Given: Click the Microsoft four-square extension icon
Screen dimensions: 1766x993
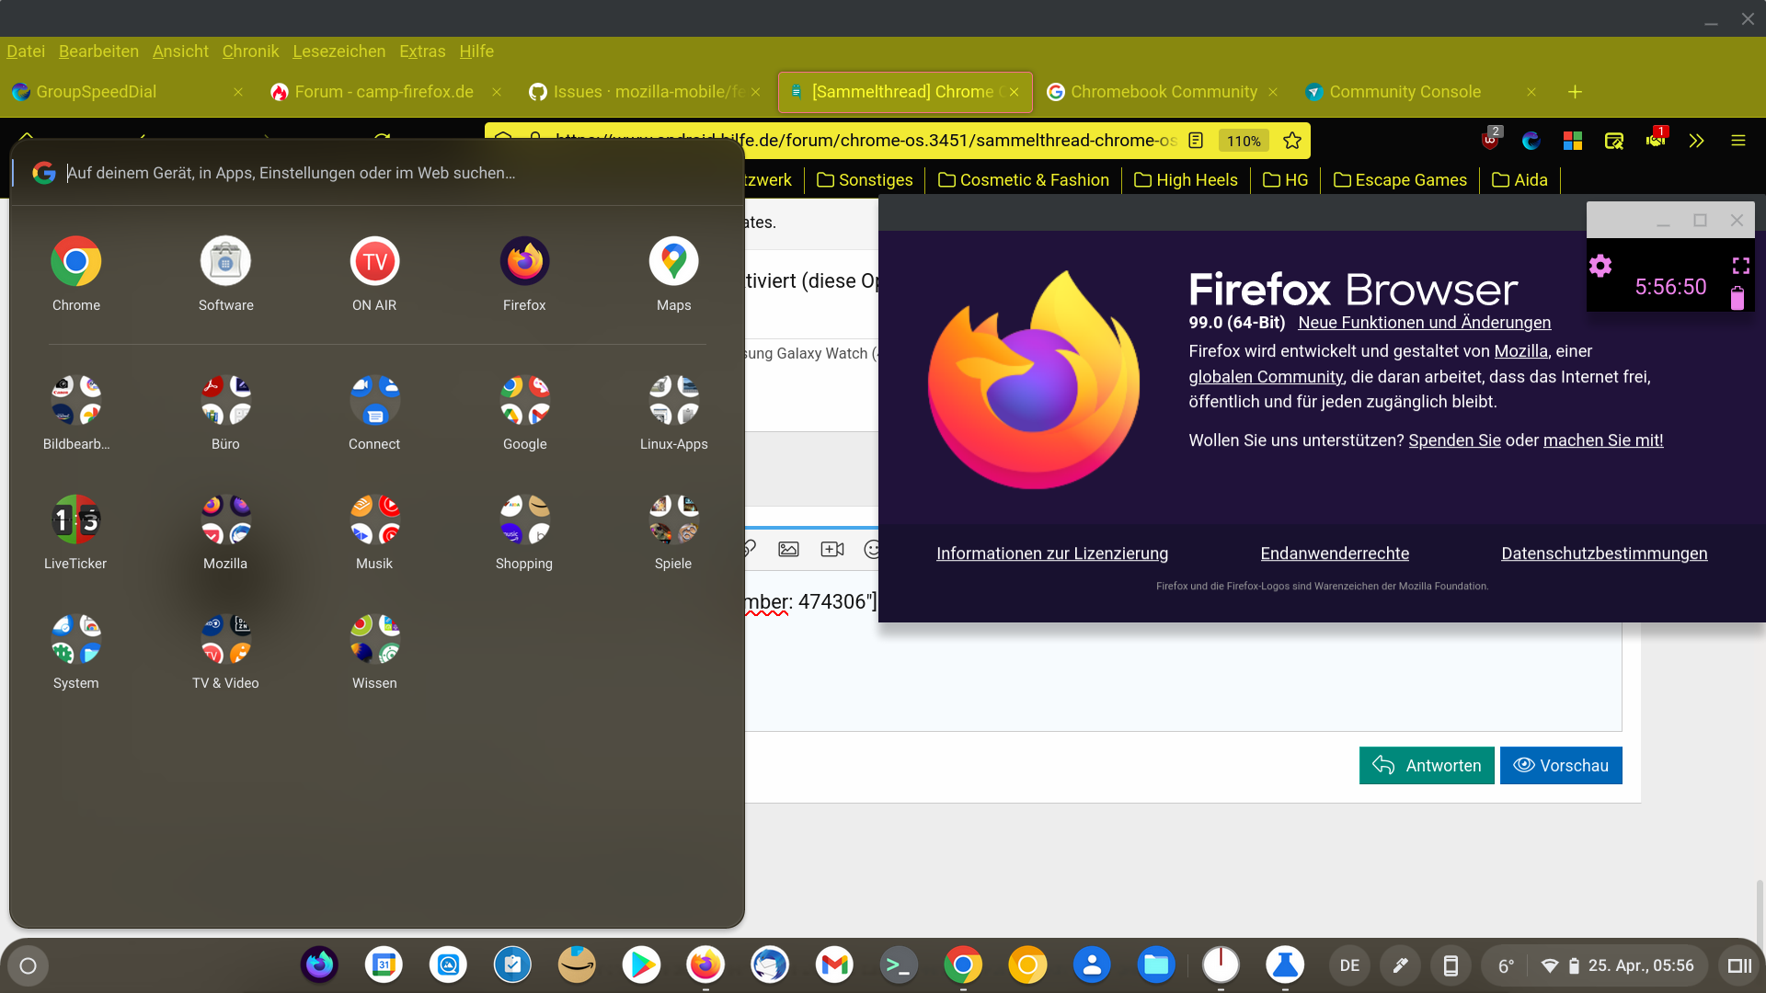Looking at the screenshot, I should 1573,141.
